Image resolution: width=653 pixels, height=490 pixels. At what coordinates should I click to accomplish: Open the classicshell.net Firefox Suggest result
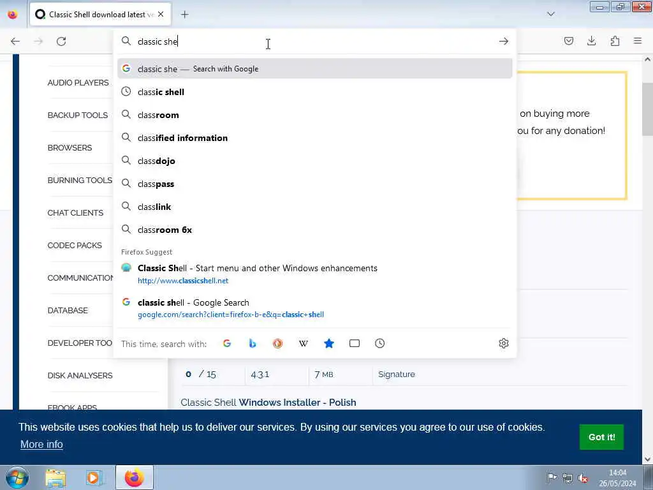click(x=315, y=274)
